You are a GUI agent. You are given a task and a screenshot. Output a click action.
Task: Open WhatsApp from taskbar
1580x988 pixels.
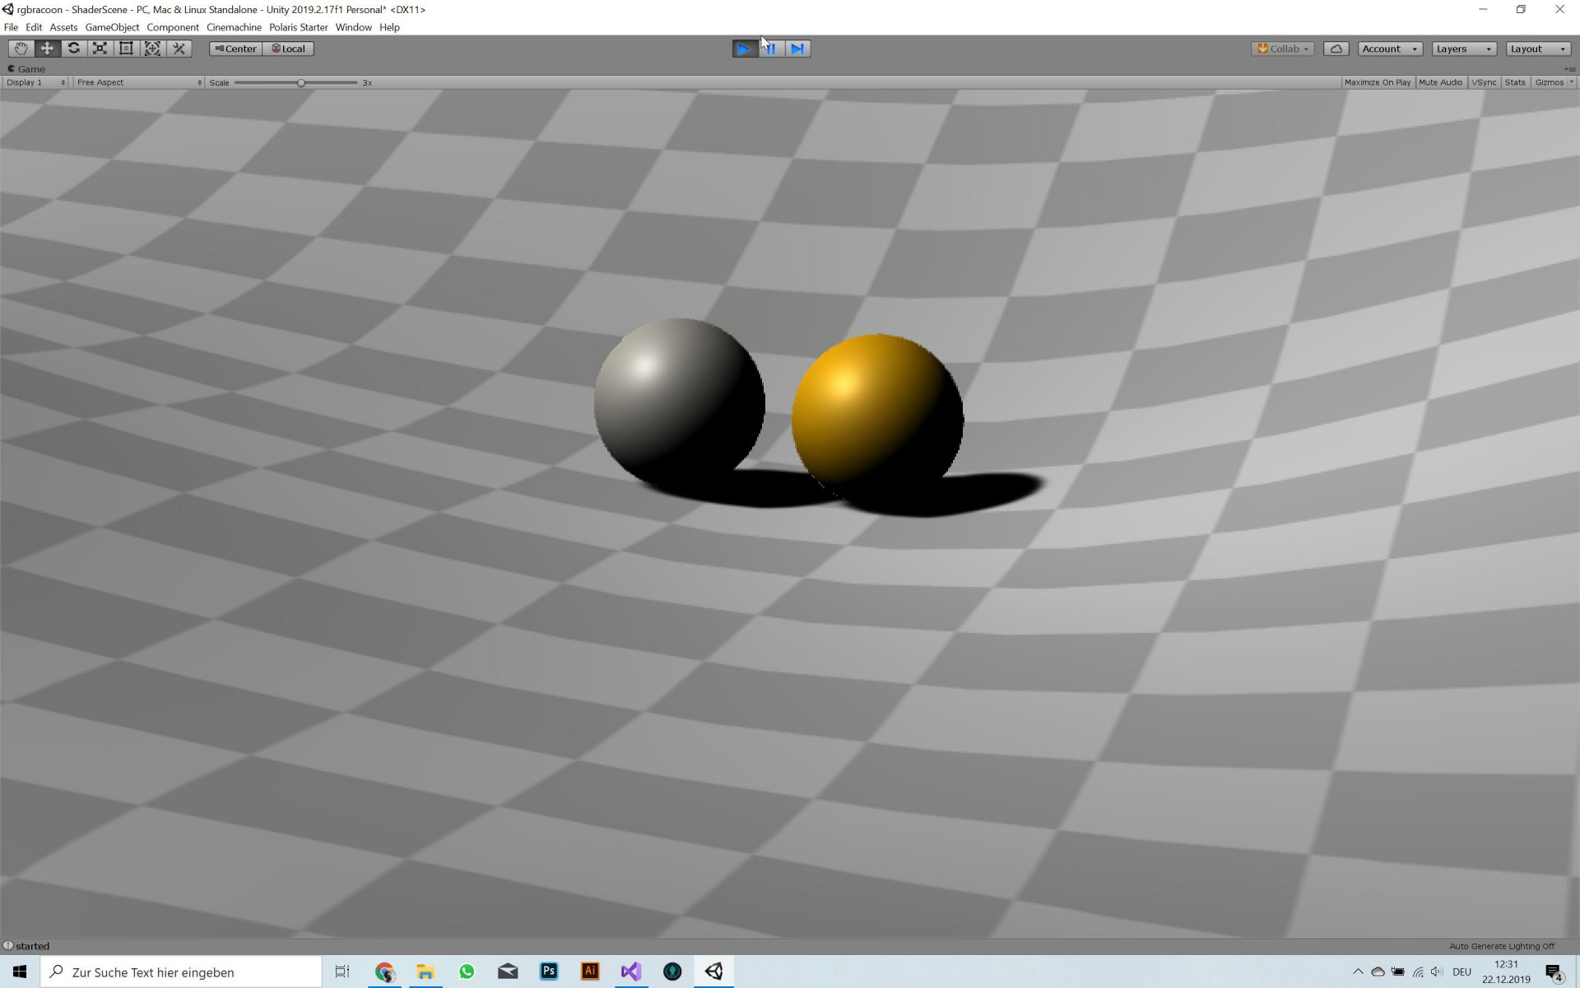(x=467, y=972)
